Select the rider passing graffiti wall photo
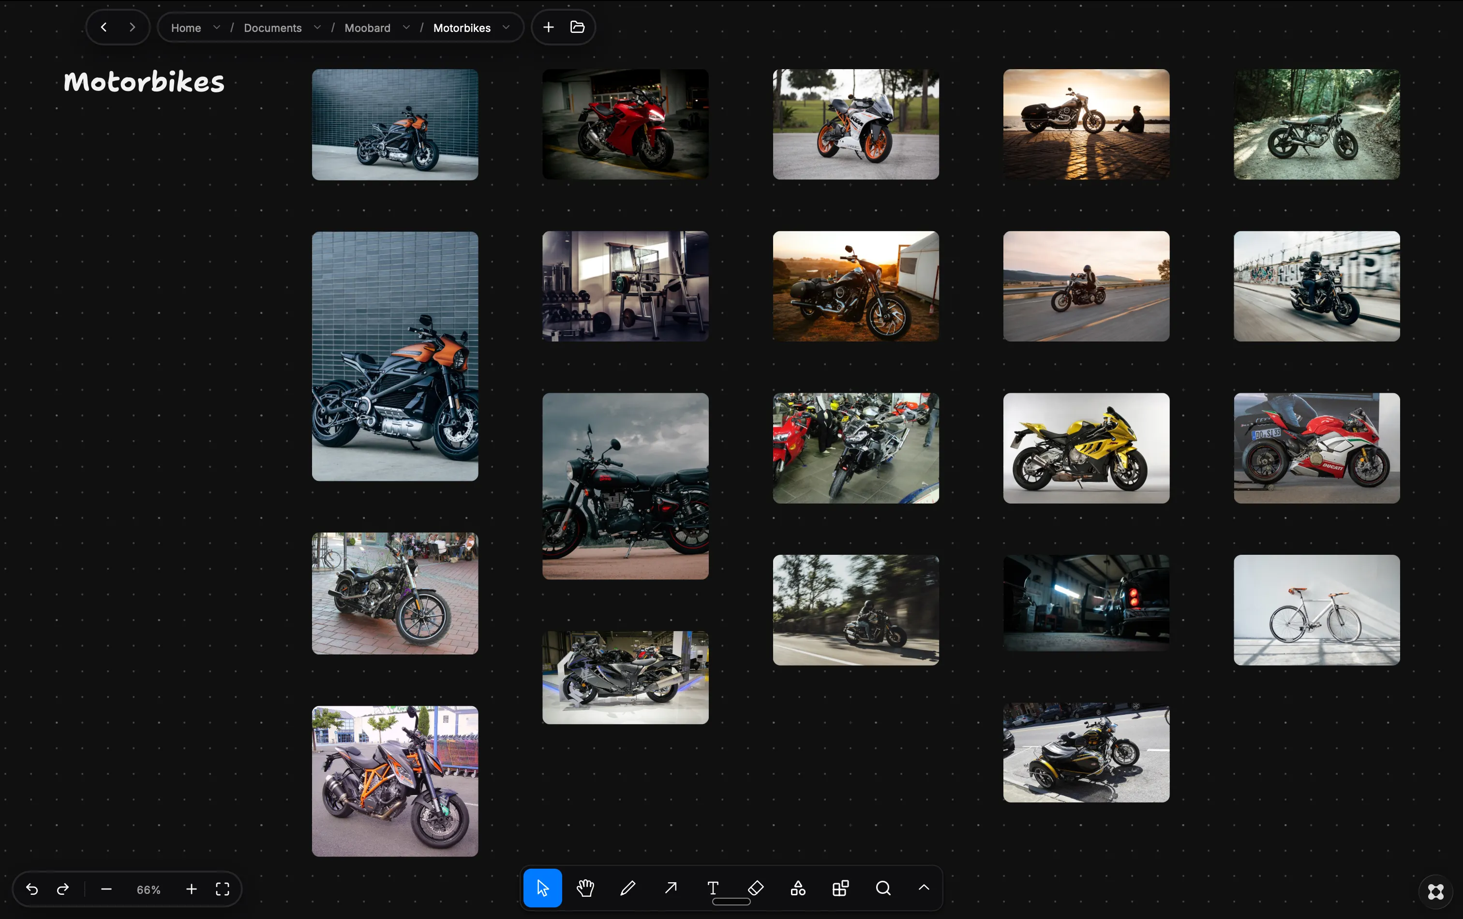1463x919 pixels. 1316,286
